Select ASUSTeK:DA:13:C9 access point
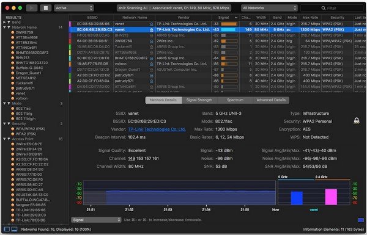The height and width of the screenshot is (235, 367). pos(32,195)
